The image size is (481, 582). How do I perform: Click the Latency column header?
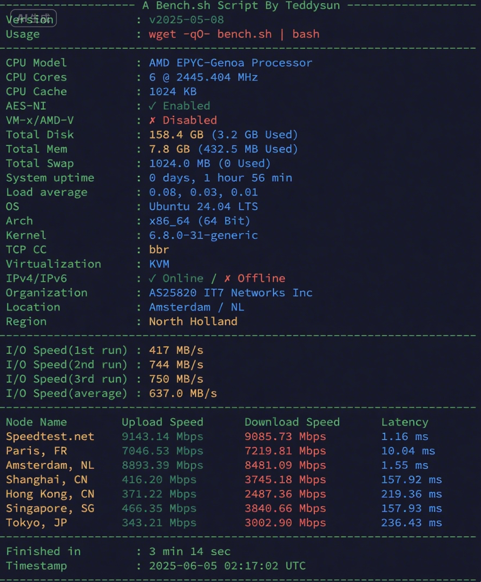pos(404,422)
